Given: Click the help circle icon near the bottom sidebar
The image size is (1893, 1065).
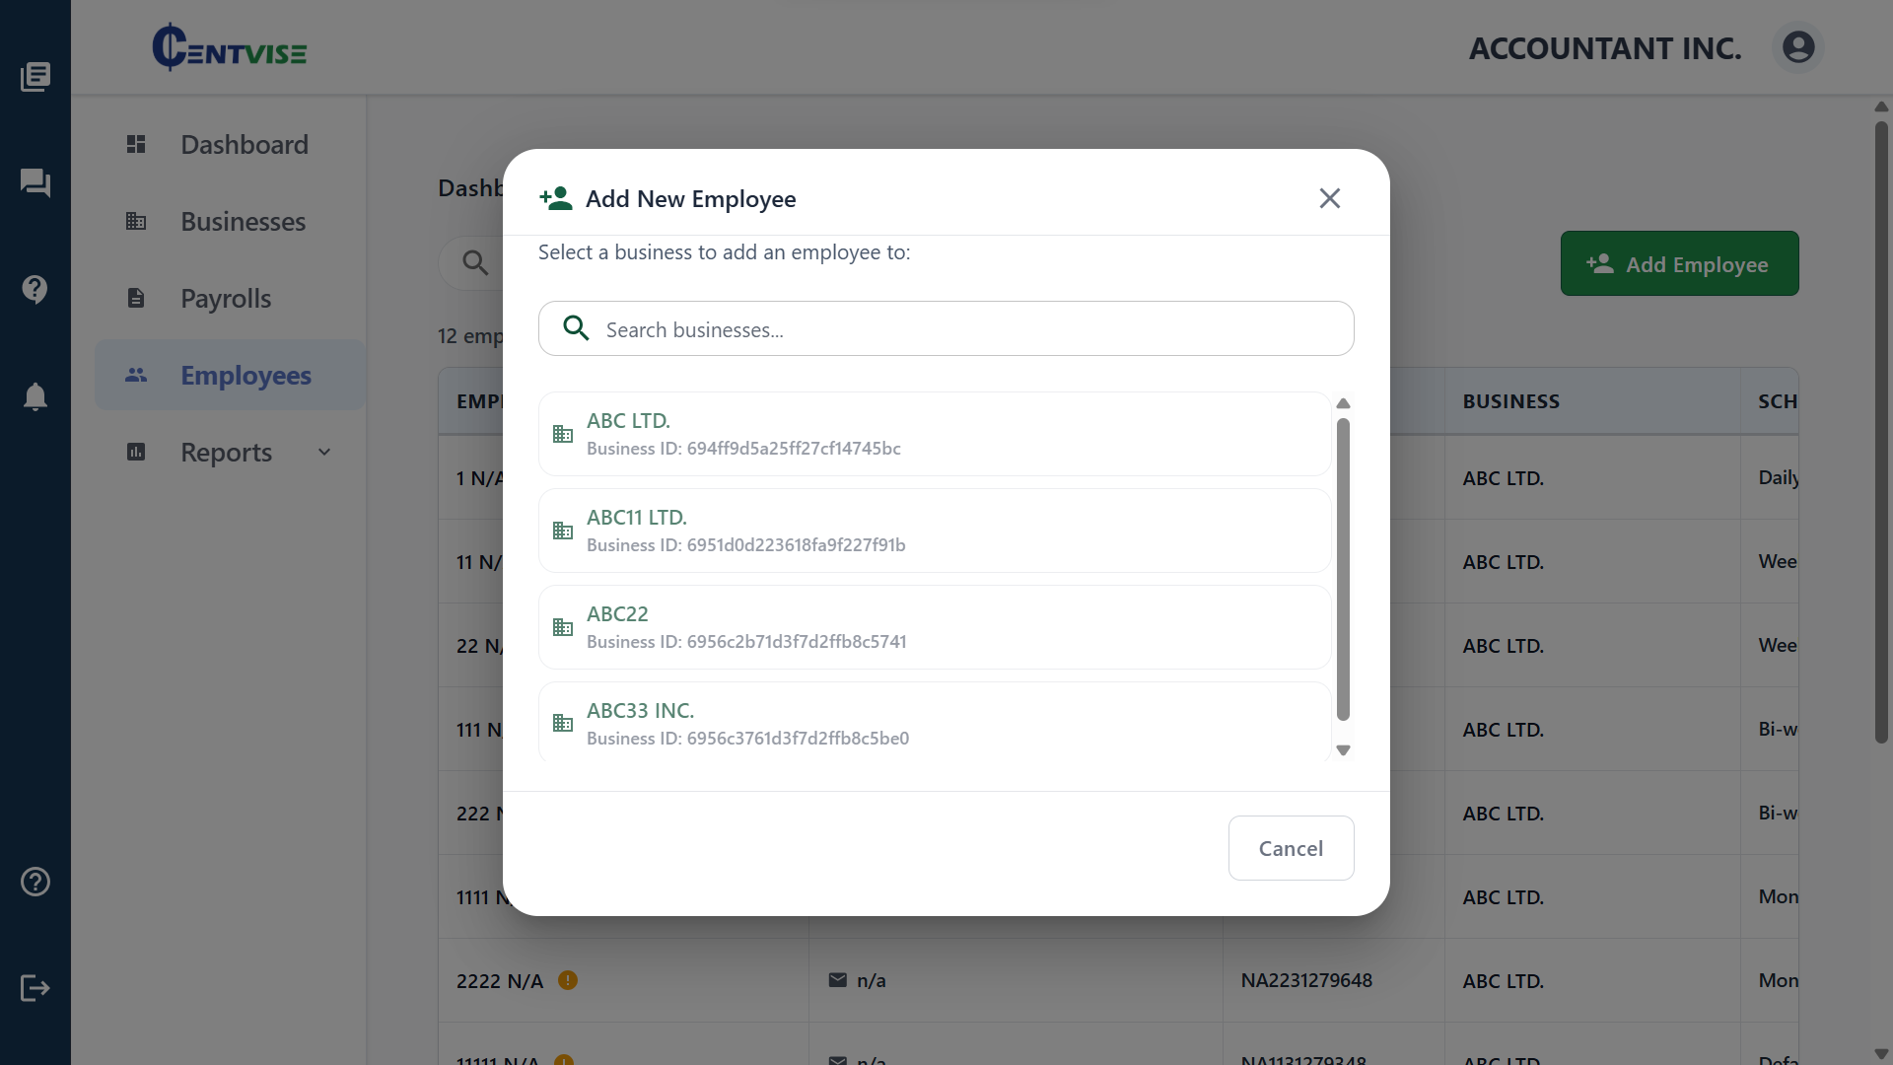Looking at the screenshot, I should 35,882.
